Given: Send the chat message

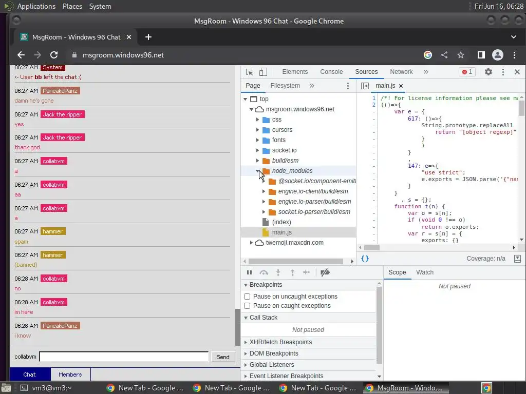Looking at the screenshot, I should click(223, 357).
